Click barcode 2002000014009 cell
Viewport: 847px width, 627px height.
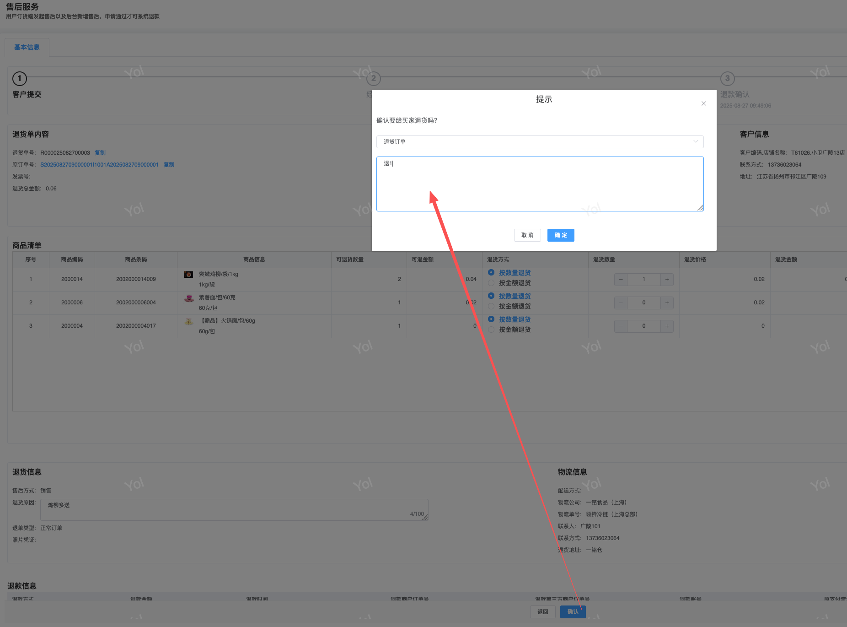(x=136, y=279)
